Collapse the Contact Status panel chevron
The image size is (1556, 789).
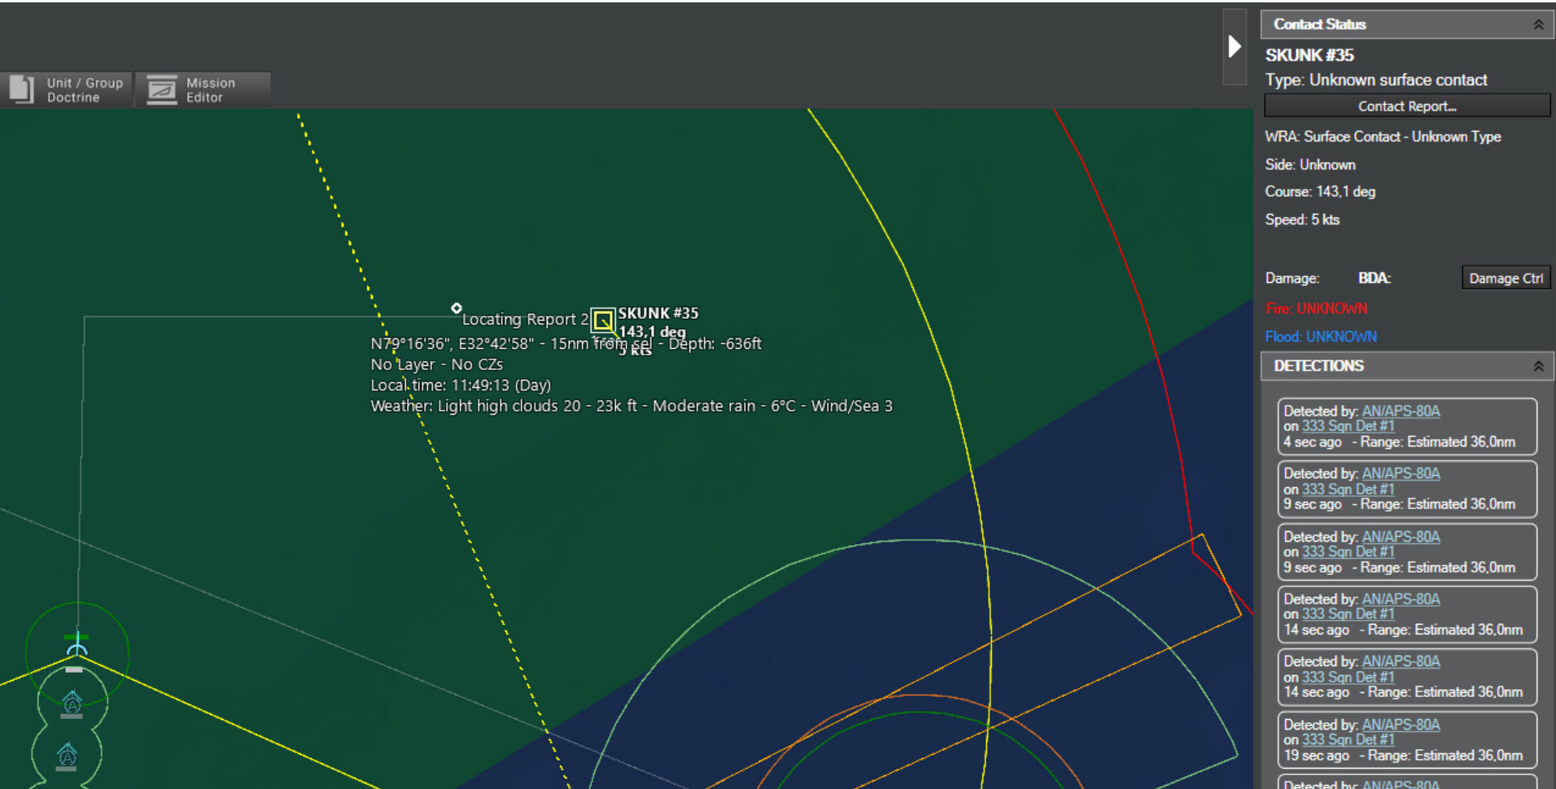(1538, 24)
